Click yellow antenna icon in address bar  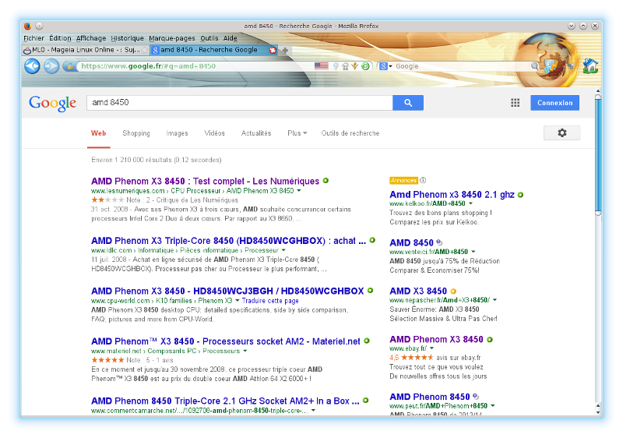coord(355,66)
